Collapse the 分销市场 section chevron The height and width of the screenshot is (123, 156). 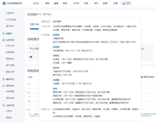pos(19,105)
